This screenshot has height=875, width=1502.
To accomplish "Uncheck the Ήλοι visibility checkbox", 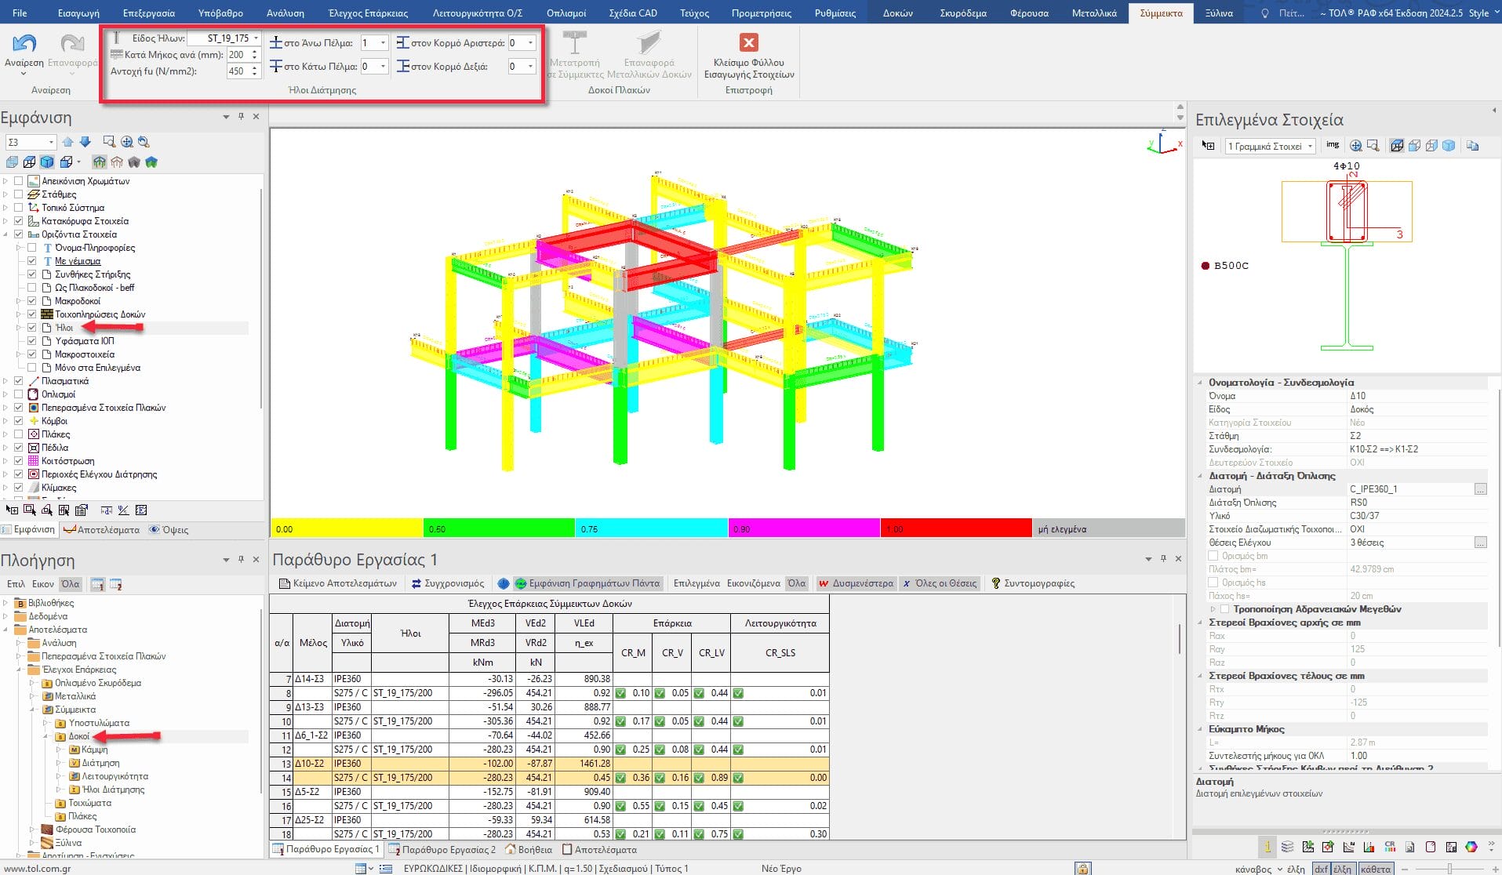I will [x=32, y=328].
